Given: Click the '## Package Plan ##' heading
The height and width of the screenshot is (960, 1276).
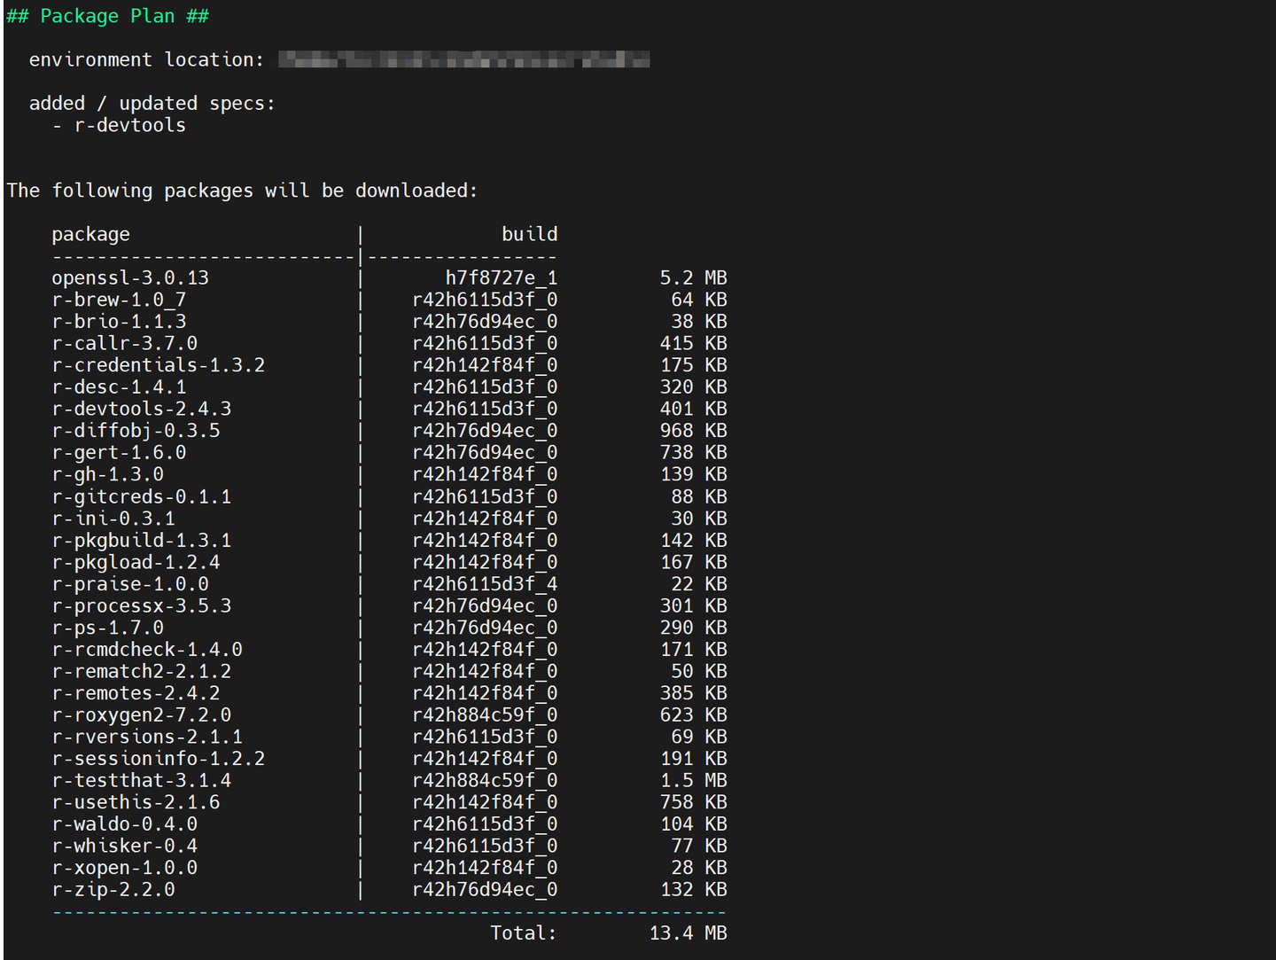Looking at the screenshot, I should click(107, 16).
